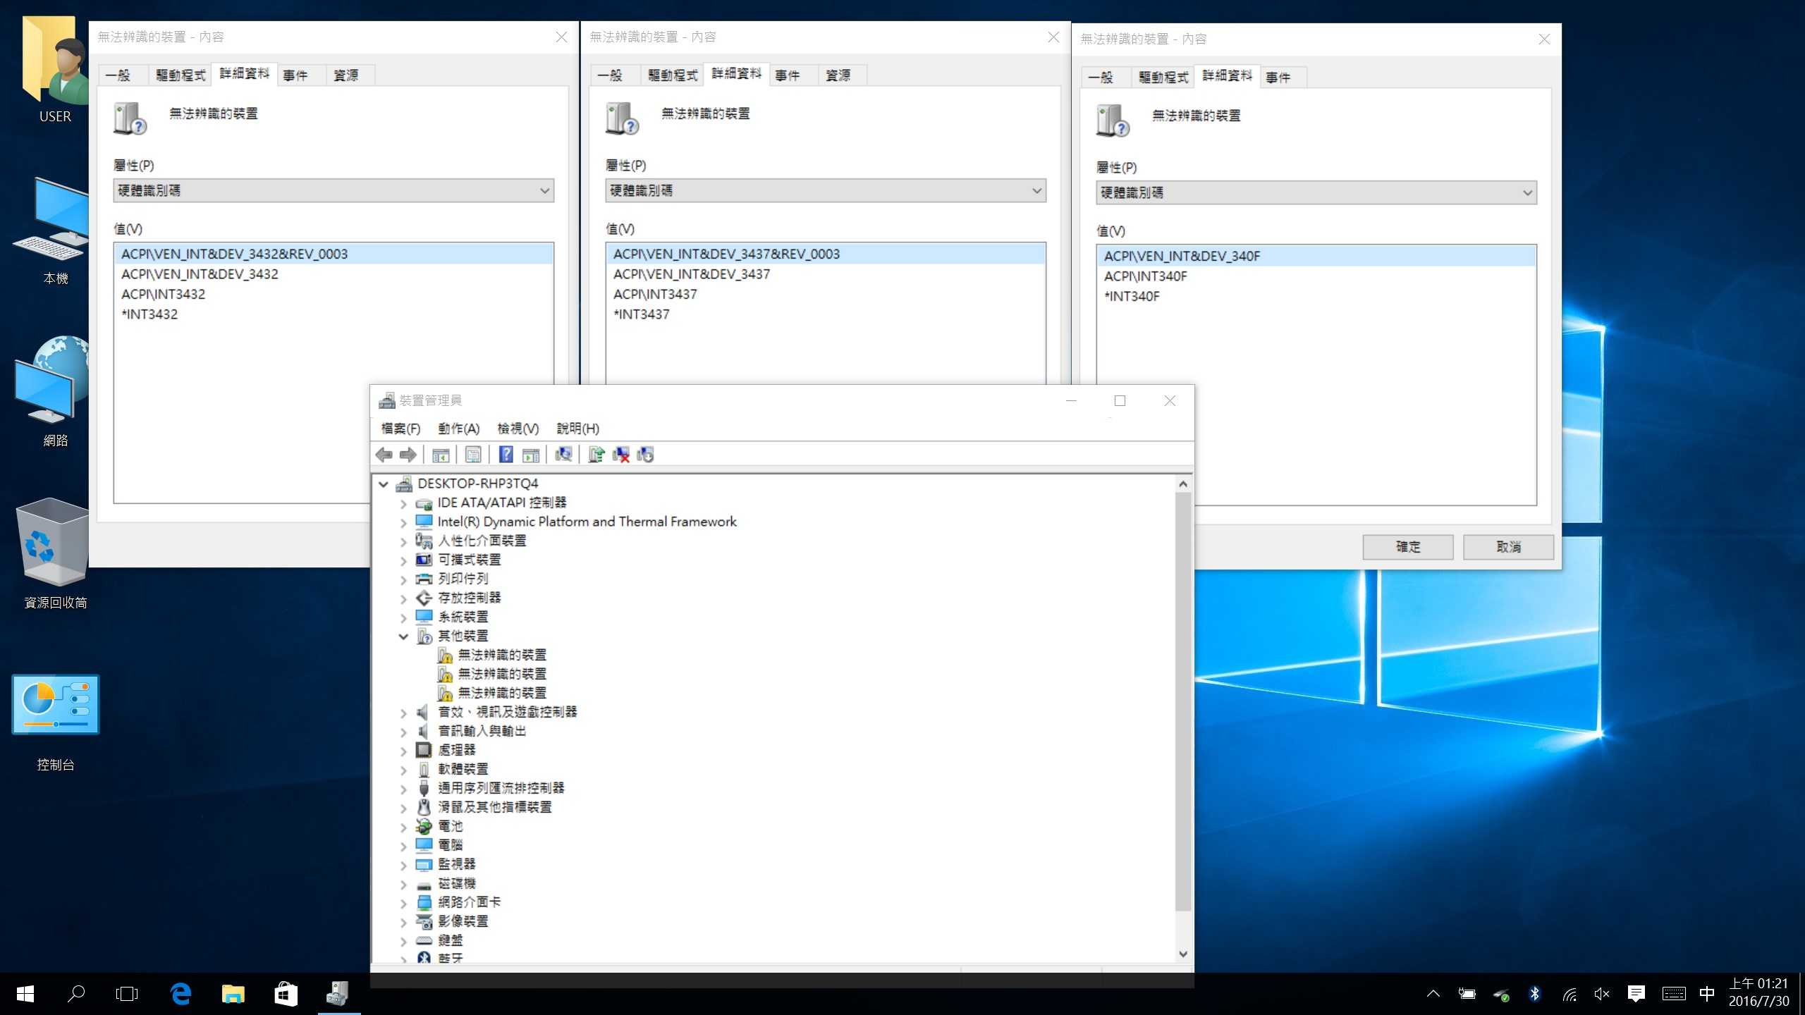Expand the 網路介面卡 tree node
Image resolution: width=1805 pixels, height=1015 pixels.
[403, 903]
